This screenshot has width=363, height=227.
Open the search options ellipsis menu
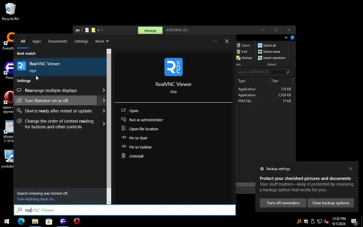(x=215, y=41)
